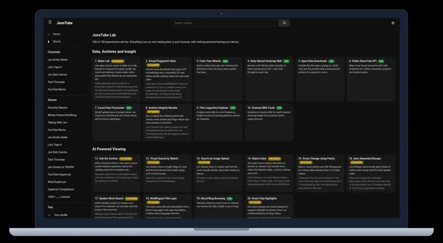Open the Money Solves Everything show
This screenshot has width=443, height=243.
[62, 115]
